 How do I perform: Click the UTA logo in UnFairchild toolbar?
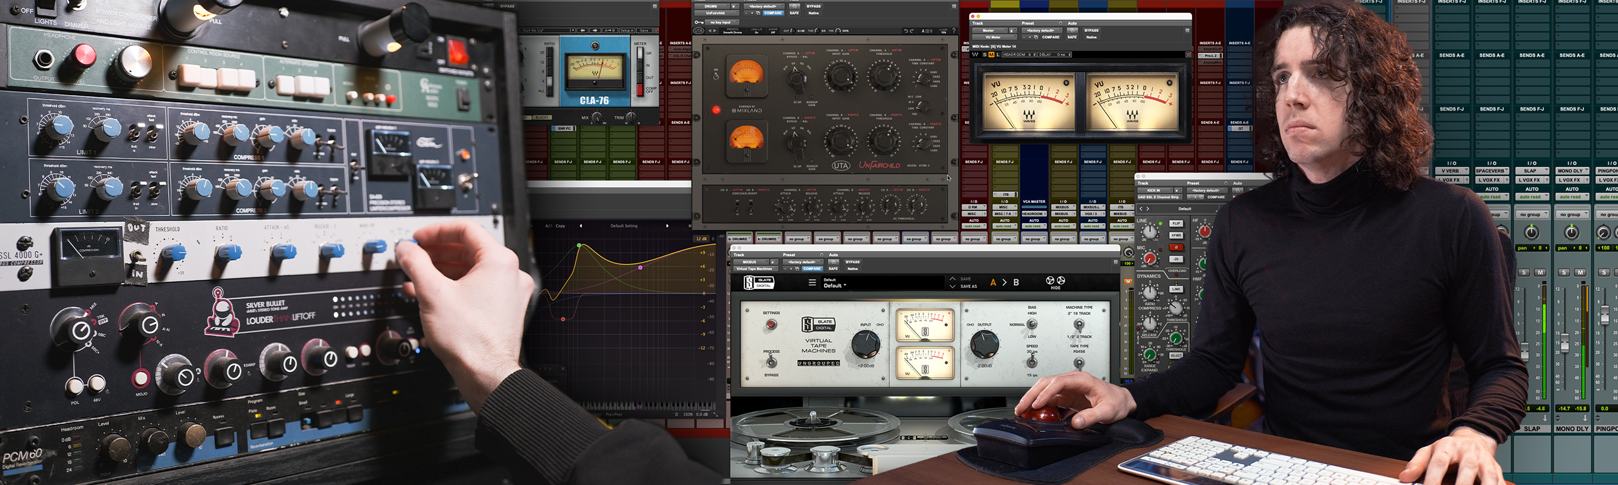698,30
